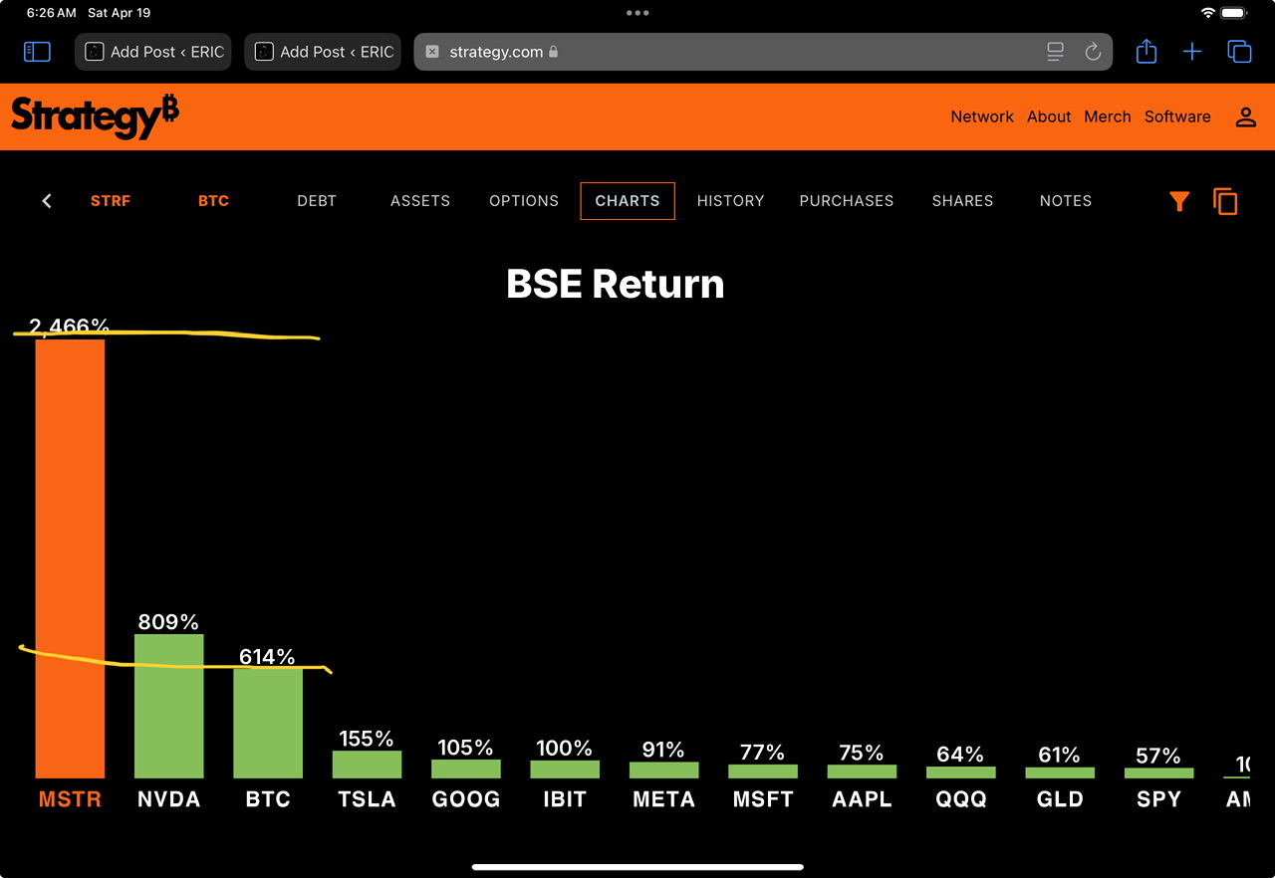Click the 614% value above BTC

tap(268, 657)
